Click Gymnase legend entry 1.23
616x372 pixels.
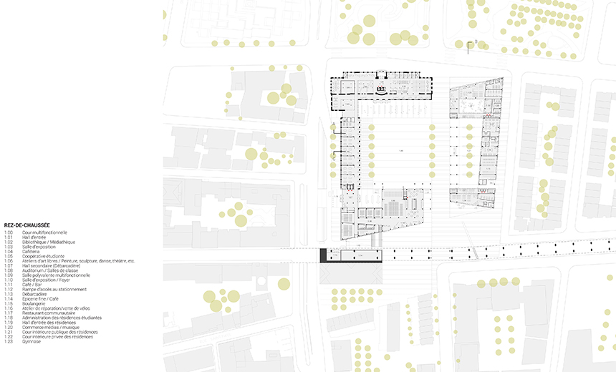32,341
